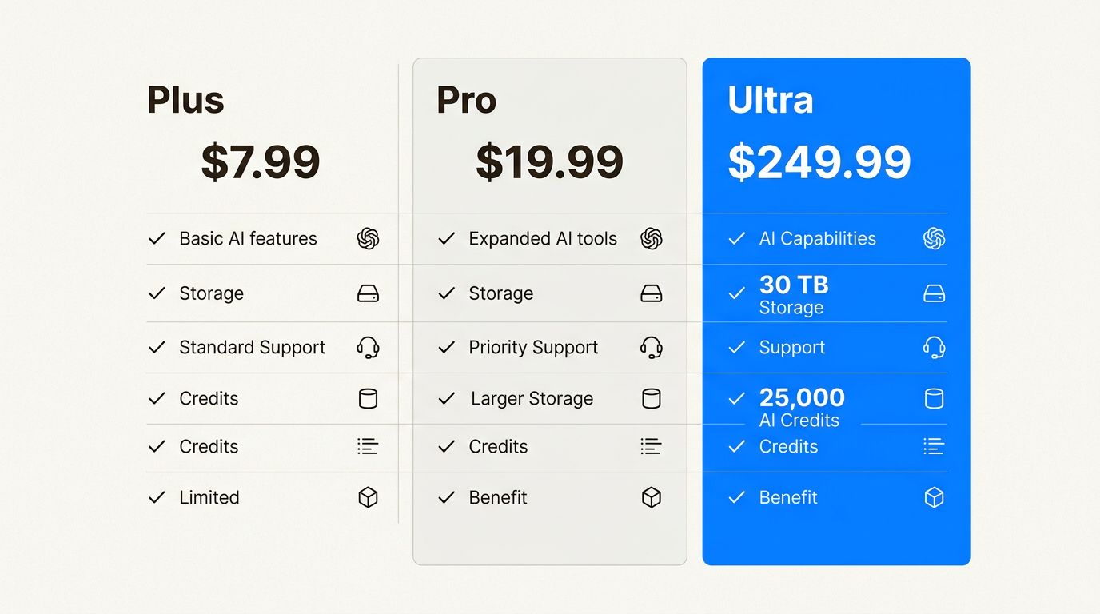The width and height of the screenshot is (1100, 614).
Task: Click the storage drive icon in Pro plan
Action: (652, 294)
